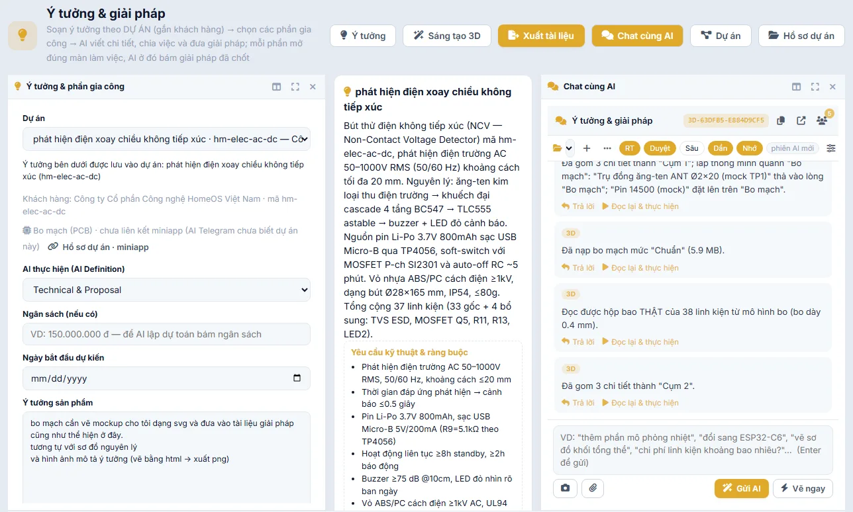Expand Chat cùng AI panel to fullscreen
Screen dimensions: 853x512
[x=815, y=87]
